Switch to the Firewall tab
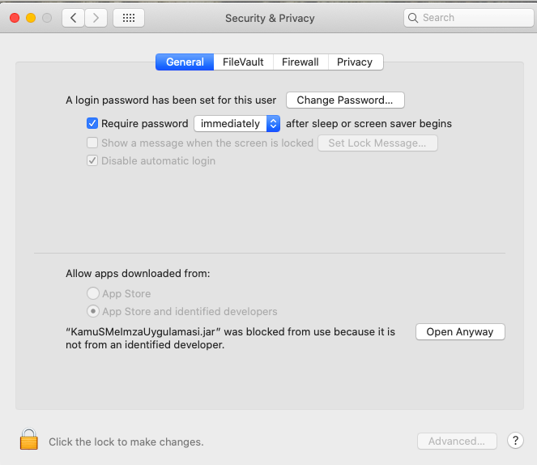This screenshot has height=465, width=537. point(300,62)
